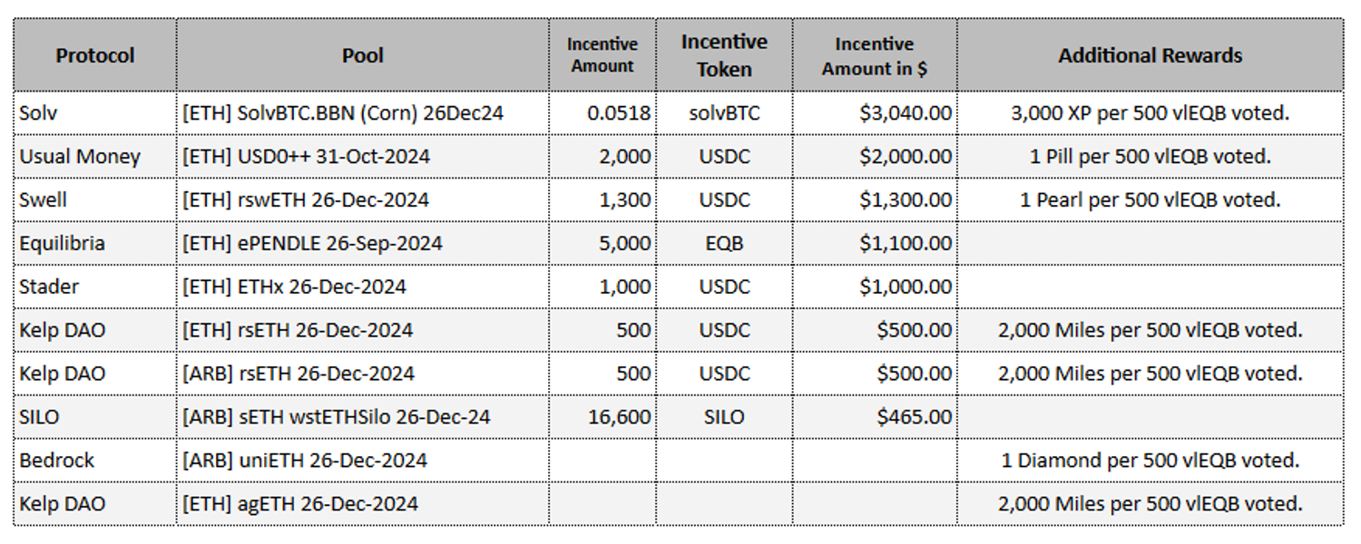Screen dimensions: 1361x544
Task: Click the 1 Diamond per 500 vlEQB reward cell
Action: pos(1150,461)
